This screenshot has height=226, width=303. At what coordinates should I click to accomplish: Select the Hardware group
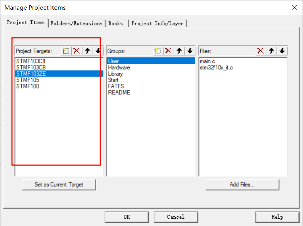click(x=151, y=67)
